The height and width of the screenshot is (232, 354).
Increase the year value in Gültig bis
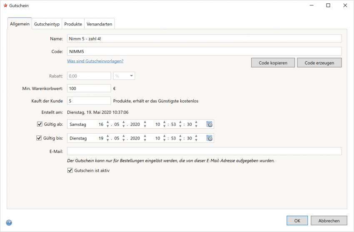click(x=145, y=136)
